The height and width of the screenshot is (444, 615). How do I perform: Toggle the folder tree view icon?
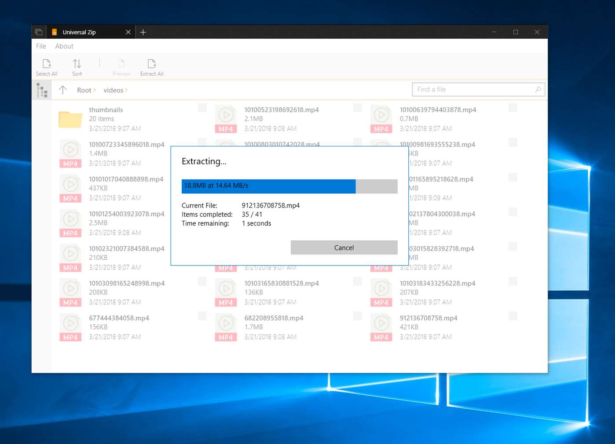tap(42, 91)
